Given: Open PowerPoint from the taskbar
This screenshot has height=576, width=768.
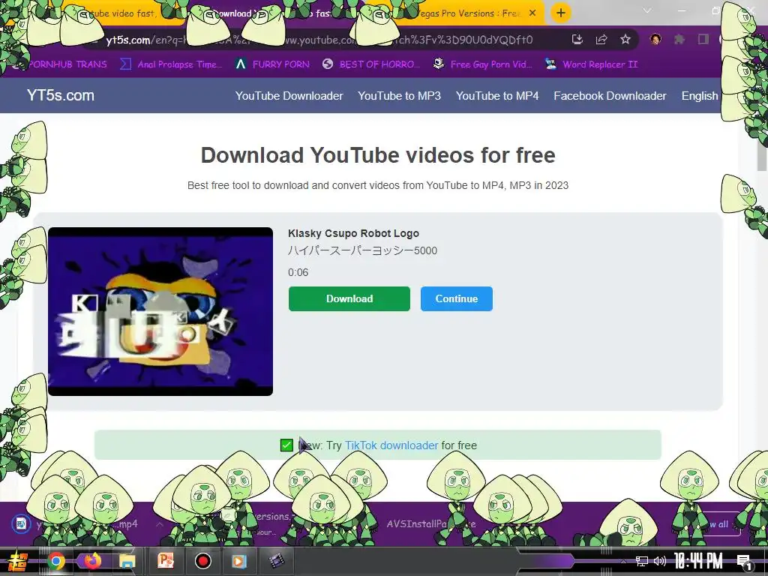Looking at the screenshot, I should click(166, 561).
